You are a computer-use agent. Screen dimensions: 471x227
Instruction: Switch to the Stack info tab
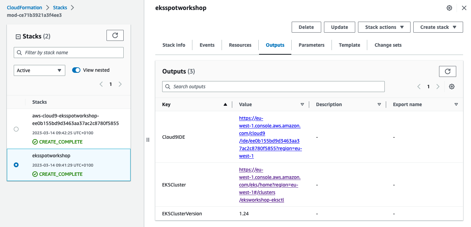[x=174, y=45]
